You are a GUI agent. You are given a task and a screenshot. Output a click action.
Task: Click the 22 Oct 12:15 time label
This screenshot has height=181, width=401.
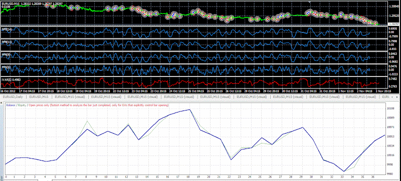[x=121, y=91]
